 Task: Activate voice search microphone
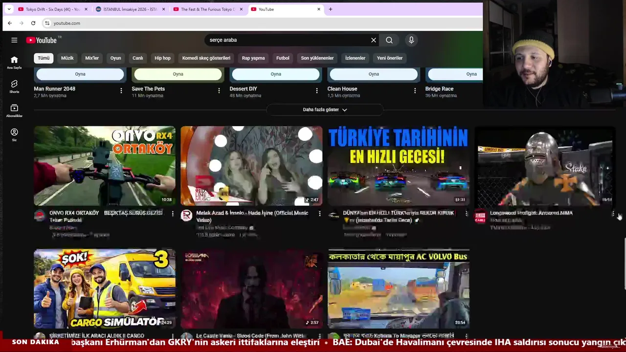(411, 40)
